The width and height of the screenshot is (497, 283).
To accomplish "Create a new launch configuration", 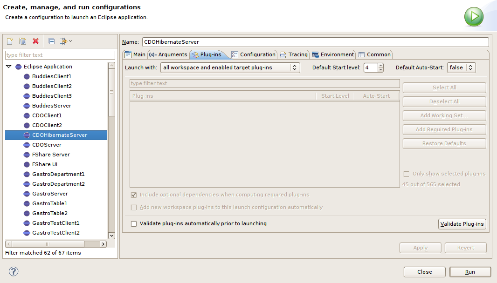I will pos(9,41).
